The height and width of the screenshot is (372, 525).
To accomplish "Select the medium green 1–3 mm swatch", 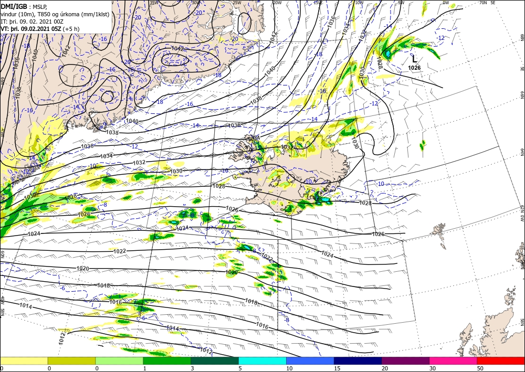I will 167,360.
